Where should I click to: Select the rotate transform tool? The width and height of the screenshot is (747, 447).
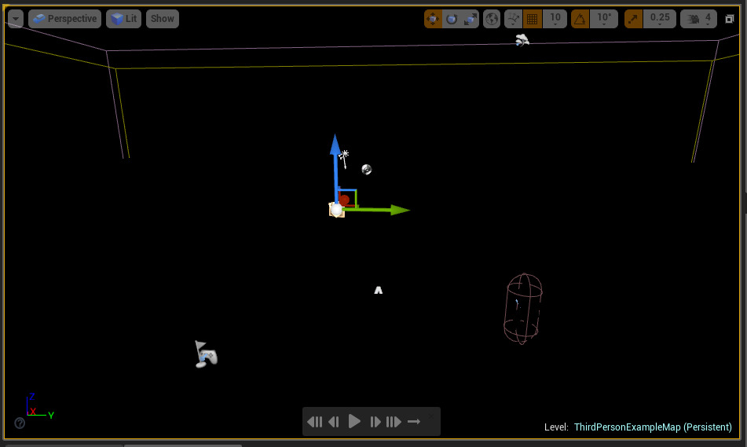(x=452, y=19)
